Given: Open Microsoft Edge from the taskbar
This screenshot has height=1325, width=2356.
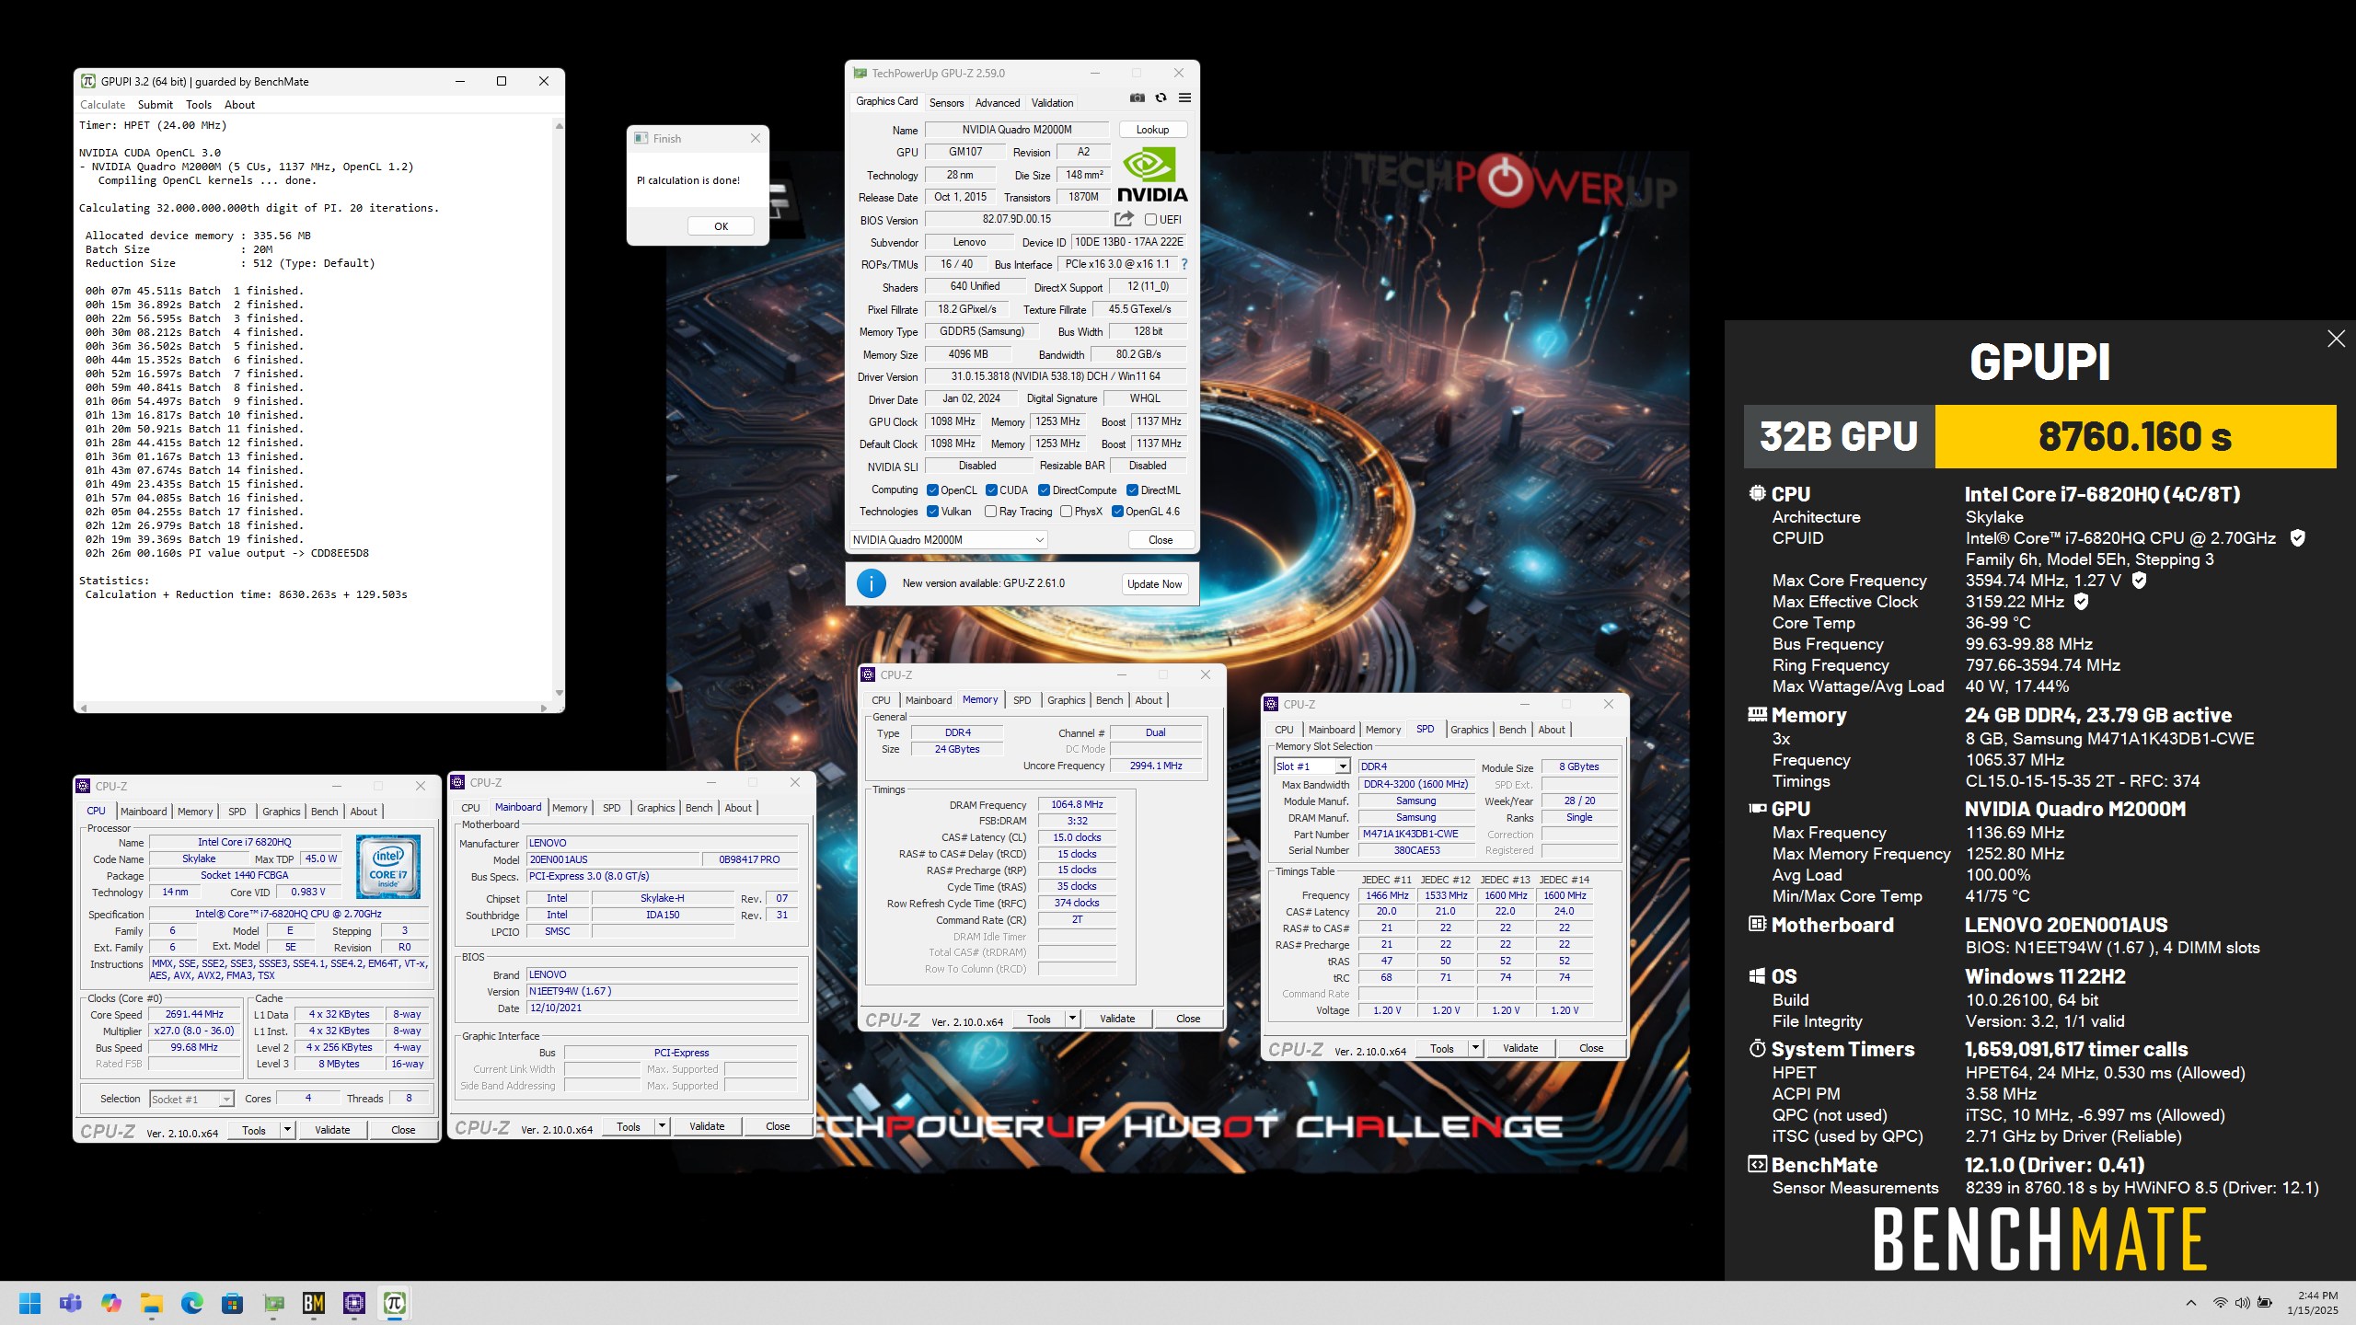Looking at the screenshot, I should pos(192,1303).
